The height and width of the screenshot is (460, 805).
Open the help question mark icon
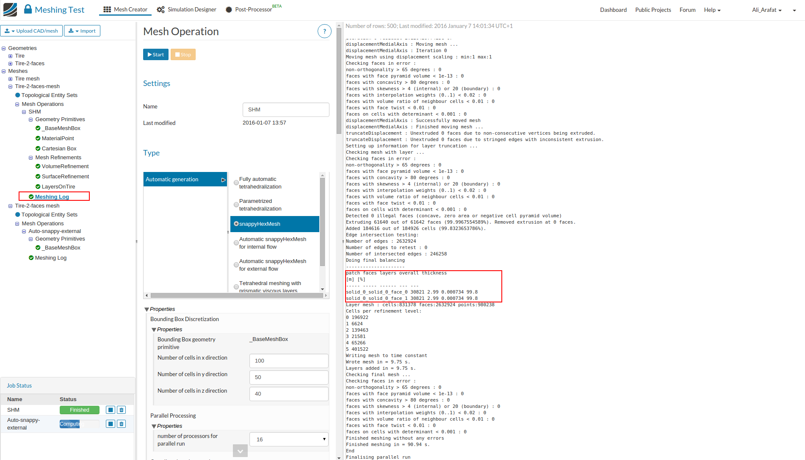[324, 31]
